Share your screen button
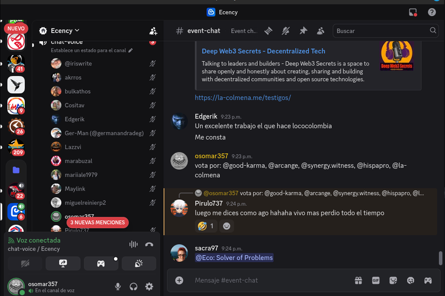 pos(63,264)
